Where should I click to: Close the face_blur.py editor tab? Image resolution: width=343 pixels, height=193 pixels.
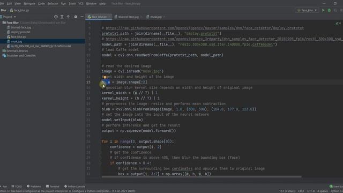[x=109, y=17]
